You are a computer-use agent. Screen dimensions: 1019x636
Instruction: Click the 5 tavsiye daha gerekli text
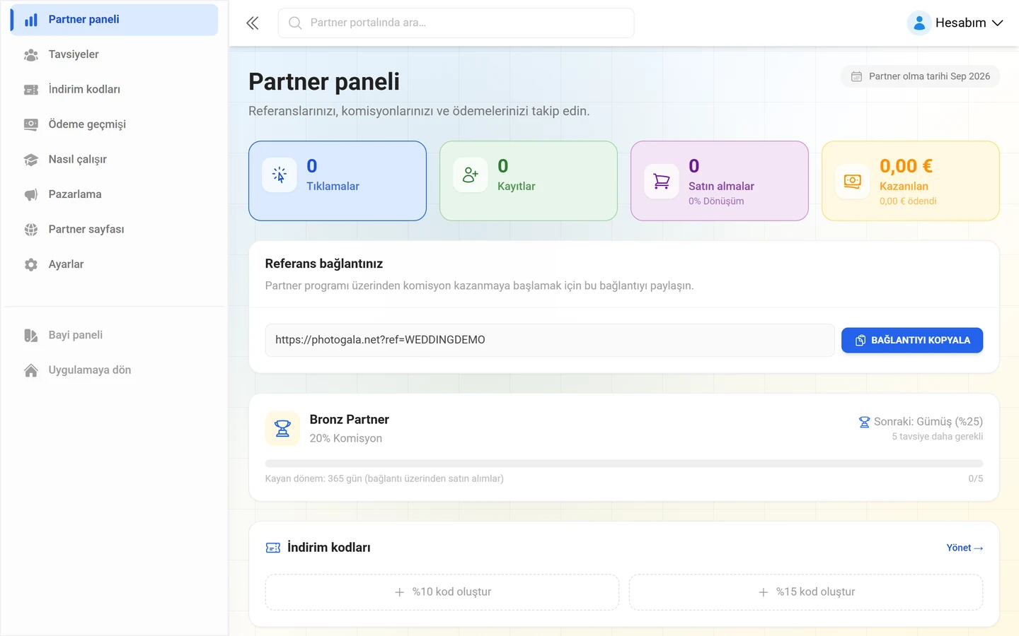click(937, 437)
